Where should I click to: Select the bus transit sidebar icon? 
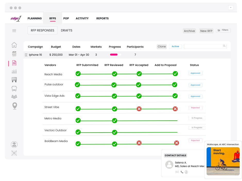[x=14, y=88]
